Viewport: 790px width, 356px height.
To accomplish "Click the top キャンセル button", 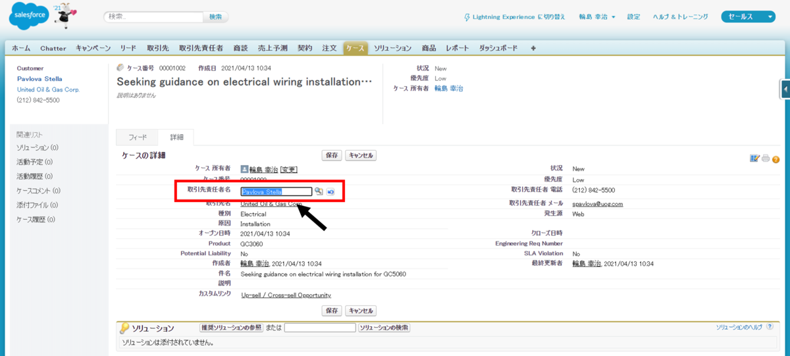I will tap(361, 155).
